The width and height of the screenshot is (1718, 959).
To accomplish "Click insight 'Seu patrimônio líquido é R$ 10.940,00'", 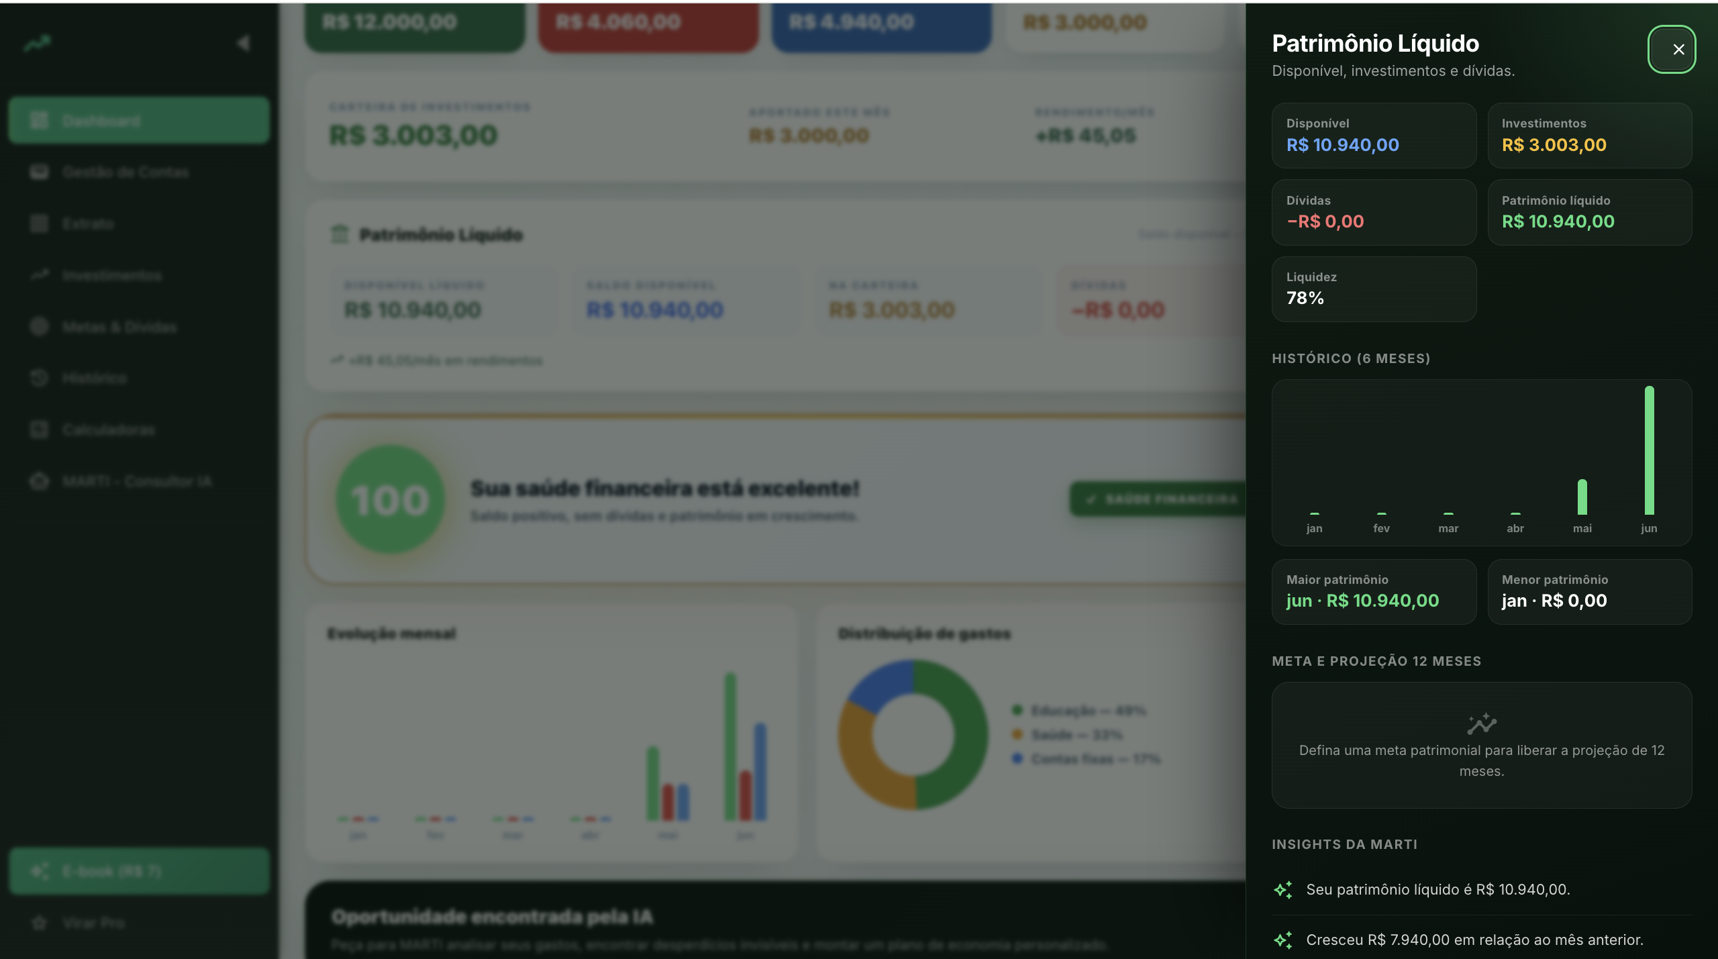I will (1437, 890).
